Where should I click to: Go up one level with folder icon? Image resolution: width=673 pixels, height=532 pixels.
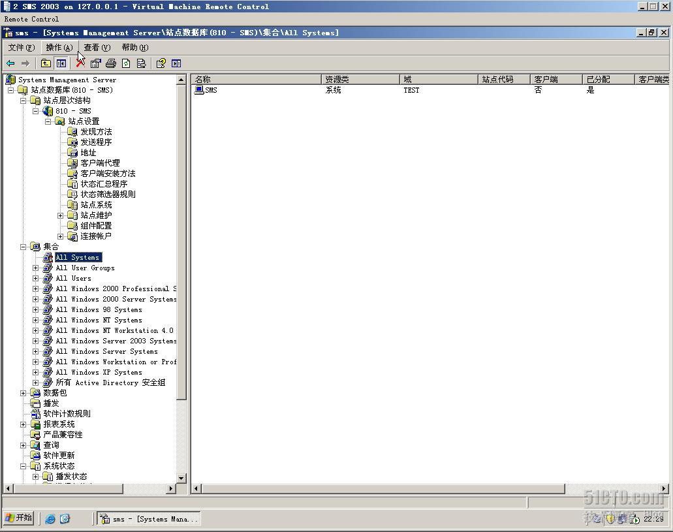(46, 63)
